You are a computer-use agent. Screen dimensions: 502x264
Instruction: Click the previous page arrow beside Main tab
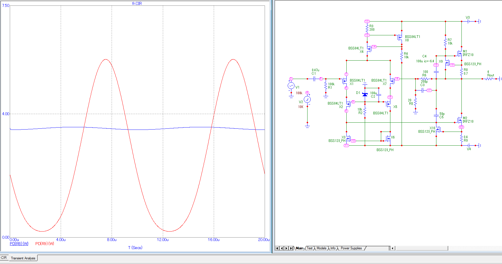282,248
